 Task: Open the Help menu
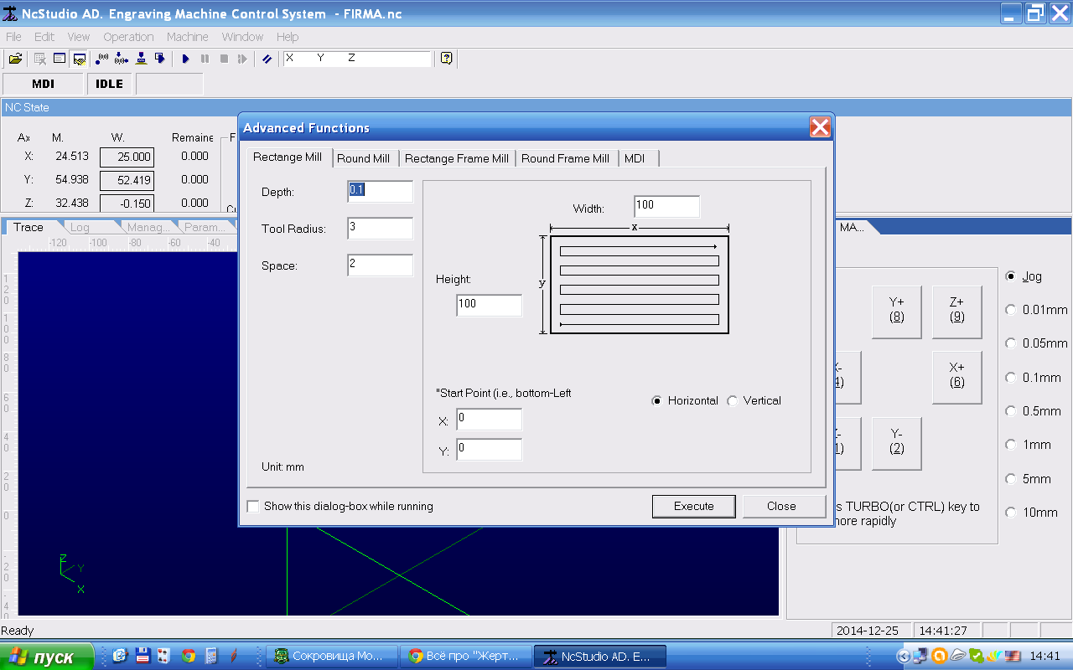tap(288, 37)
